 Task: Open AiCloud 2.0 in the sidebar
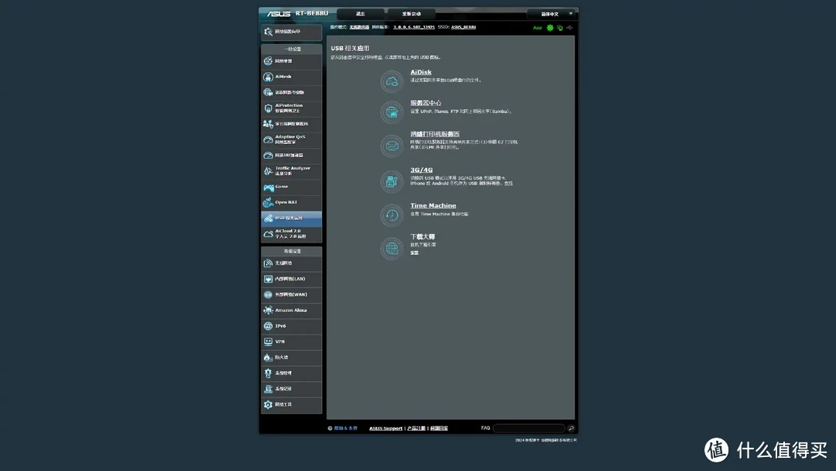(x=291, y=234)
